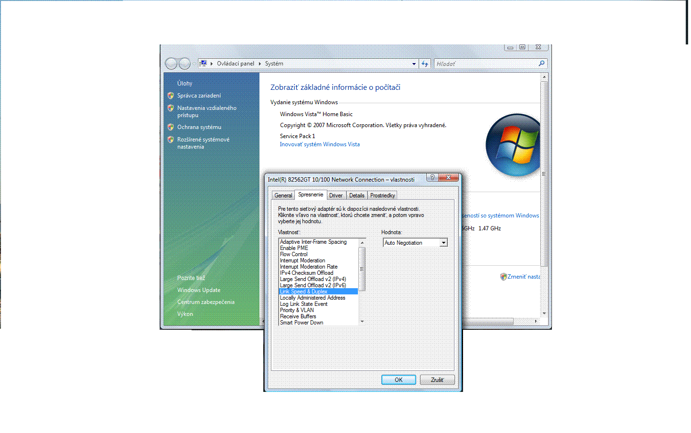Click System window scroll up arrow
This screenshot has height=433, width=691.
(544, 76)
